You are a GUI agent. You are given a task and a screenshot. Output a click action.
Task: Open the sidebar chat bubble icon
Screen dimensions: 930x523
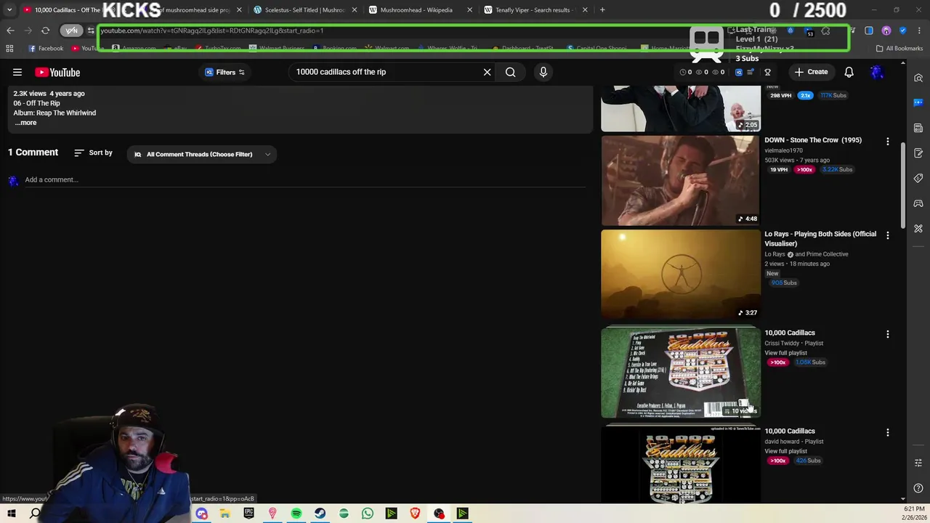pyautogui.click(x=918, y=102)
